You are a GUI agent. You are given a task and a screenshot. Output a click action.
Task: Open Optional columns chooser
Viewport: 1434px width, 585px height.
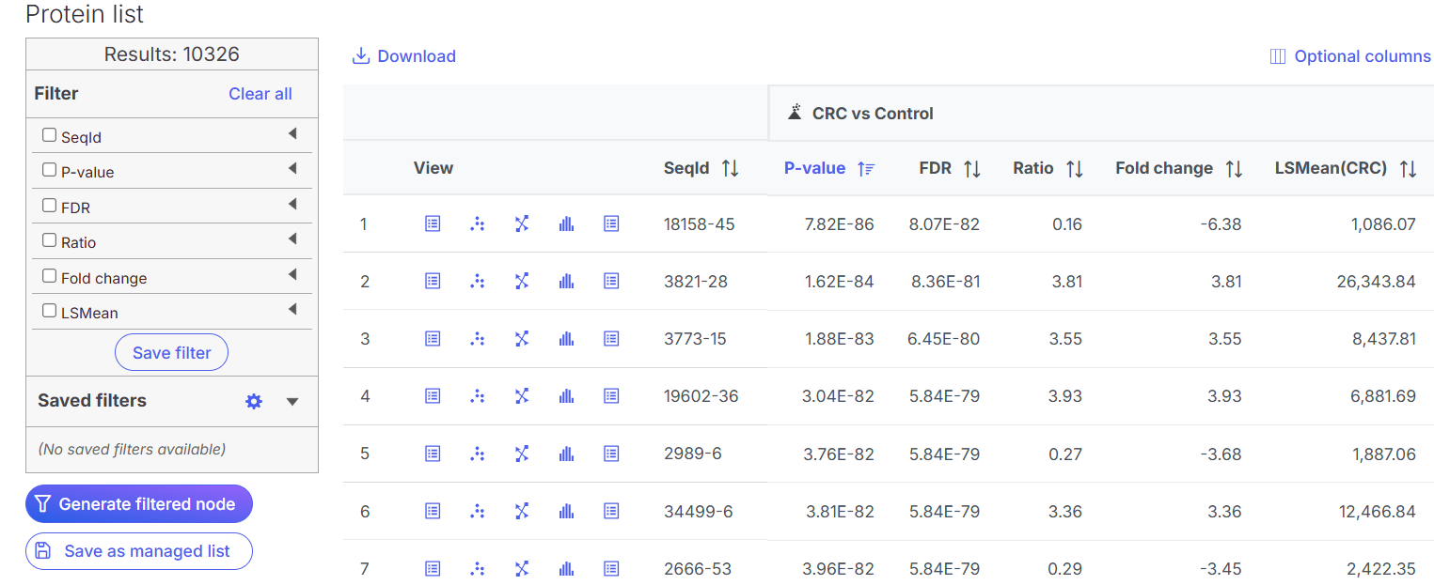[x=1349, y=56]
